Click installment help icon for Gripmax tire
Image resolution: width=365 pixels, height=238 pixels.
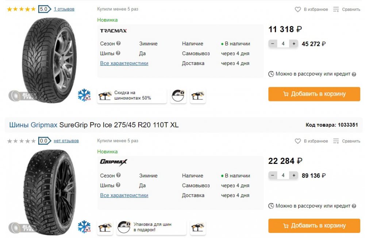(x=354, y=206)
